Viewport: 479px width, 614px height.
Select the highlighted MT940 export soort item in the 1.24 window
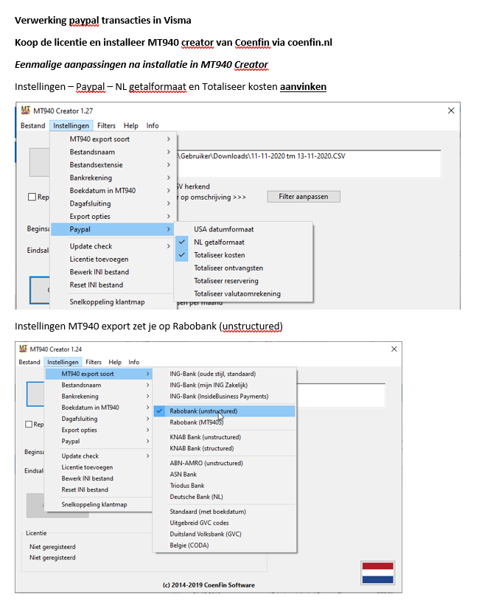(99, 374)
